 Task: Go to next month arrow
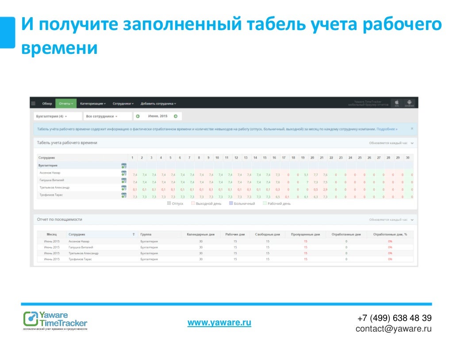(176, 116)
